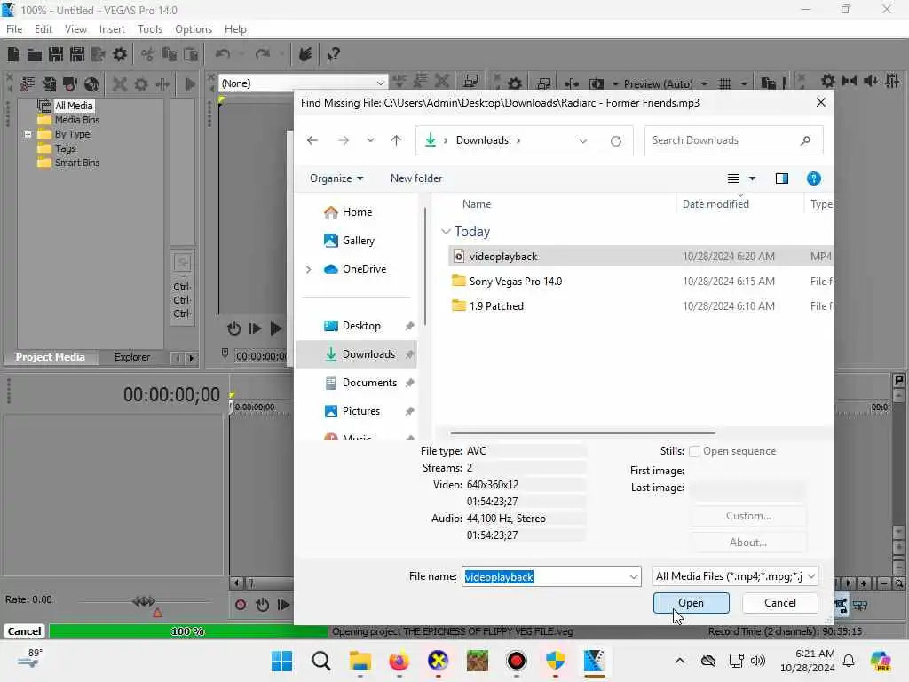
Task: Open the view options dropdown arrow
Action: point(752,178)
